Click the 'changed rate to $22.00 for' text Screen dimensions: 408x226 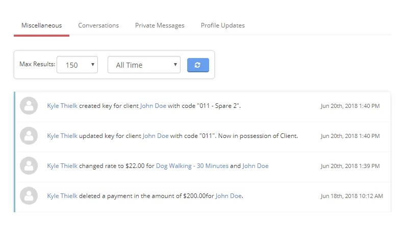[117, 166]
